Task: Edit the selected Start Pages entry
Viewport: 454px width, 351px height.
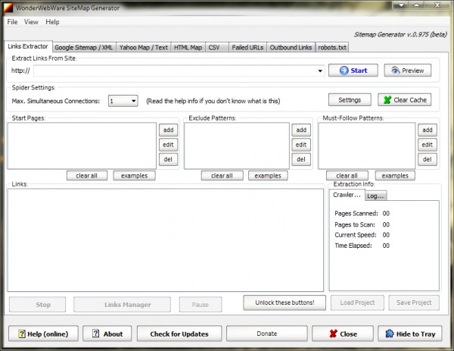Action: click(x=168, y=145)
